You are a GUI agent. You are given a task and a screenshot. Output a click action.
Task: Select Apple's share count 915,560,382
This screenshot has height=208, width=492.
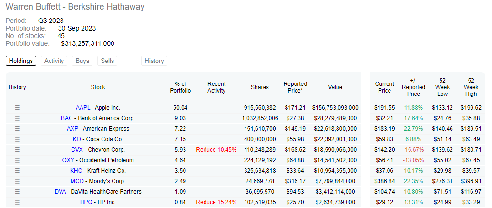(260, 108)
